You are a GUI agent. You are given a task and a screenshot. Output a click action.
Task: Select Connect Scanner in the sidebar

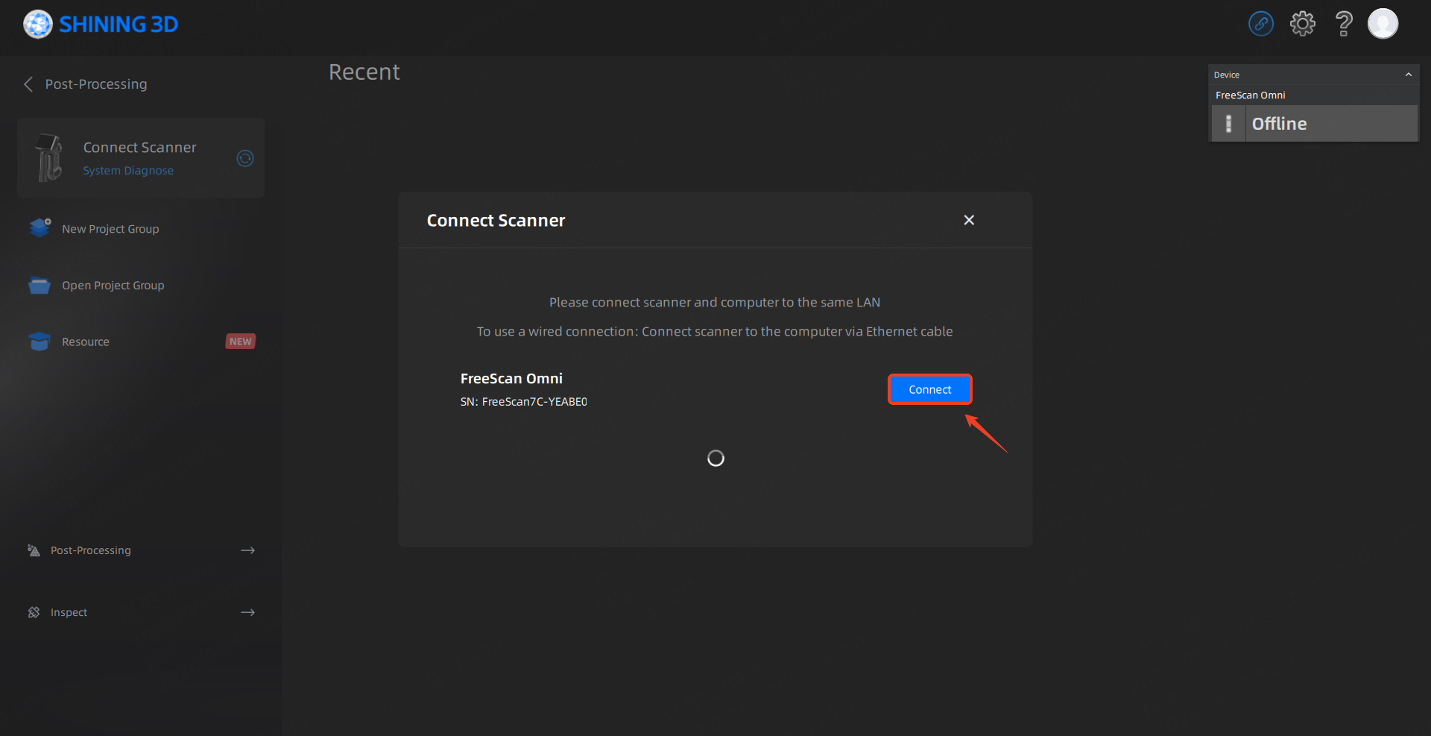140,148
